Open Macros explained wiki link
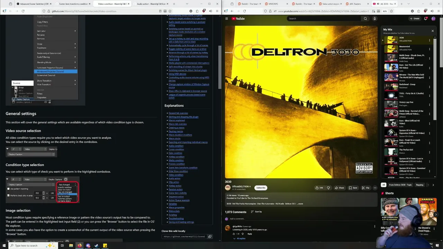Image resolution: width=443 pixels, height=249 pixels. [x=177, y=120]
